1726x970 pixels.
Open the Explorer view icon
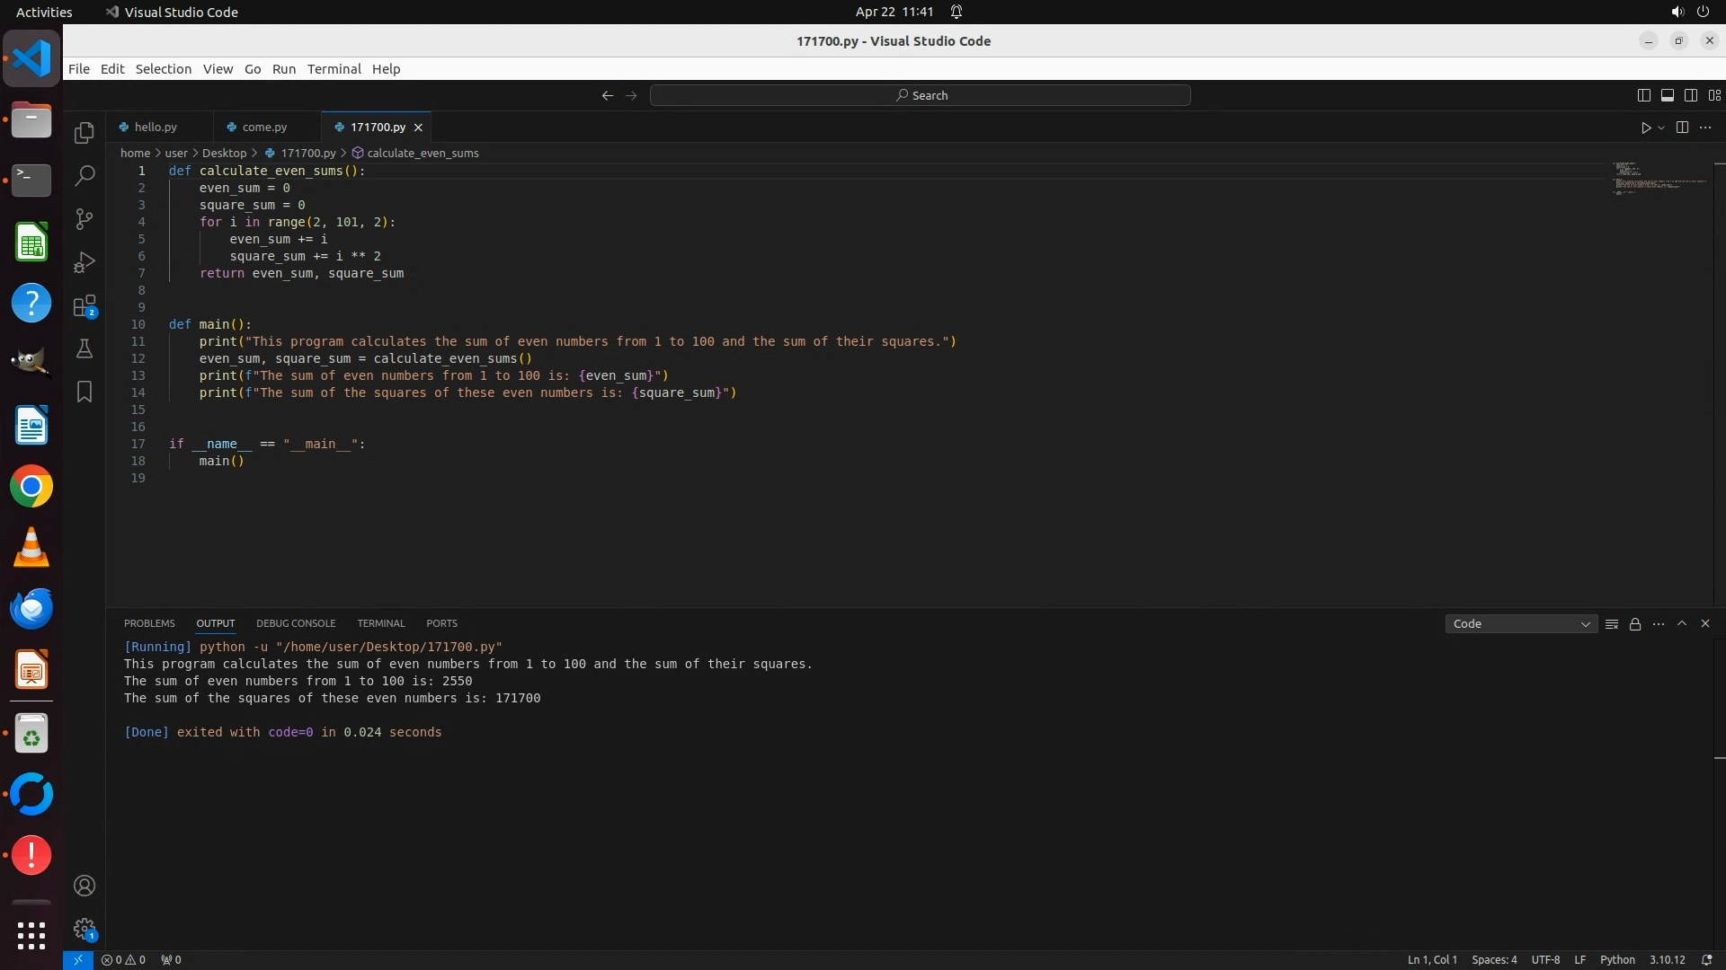[85, 133]
